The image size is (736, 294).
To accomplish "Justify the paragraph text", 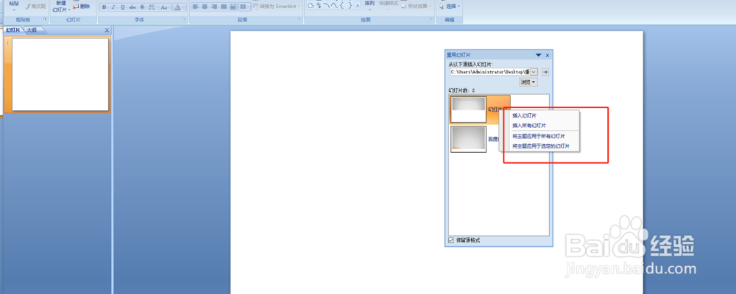I will 224,7.
